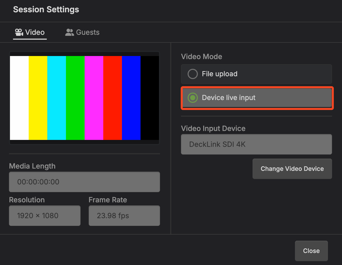Close the Session Settings dialog
This screenshot has width=342, height=265.
(311, 251)
